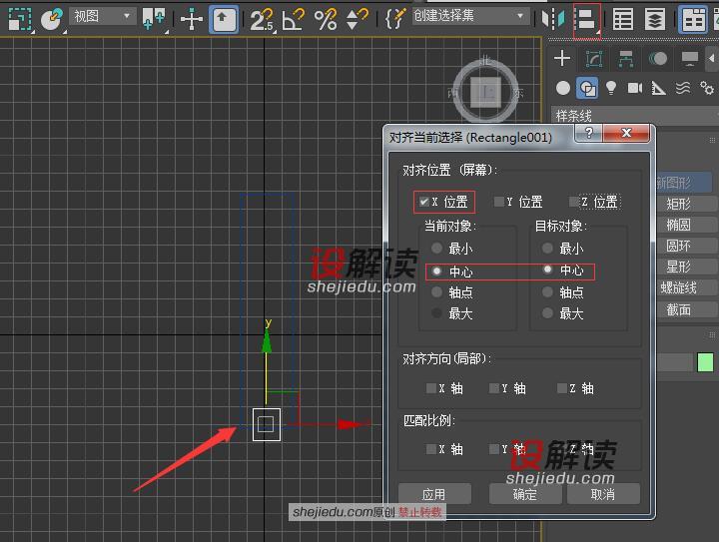Toggle the X 位置 checkbox

click(423, 202)
